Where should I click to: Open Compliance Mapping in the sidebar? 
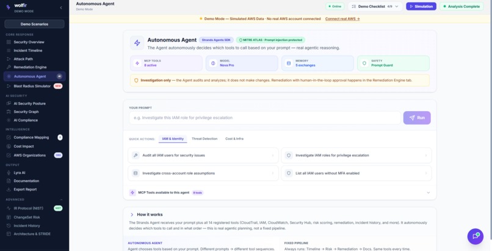click(x=35, y=137)
